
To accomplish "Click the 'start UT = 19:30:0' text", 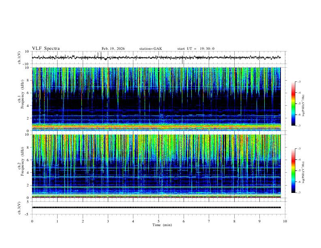I will click(196, 49).
